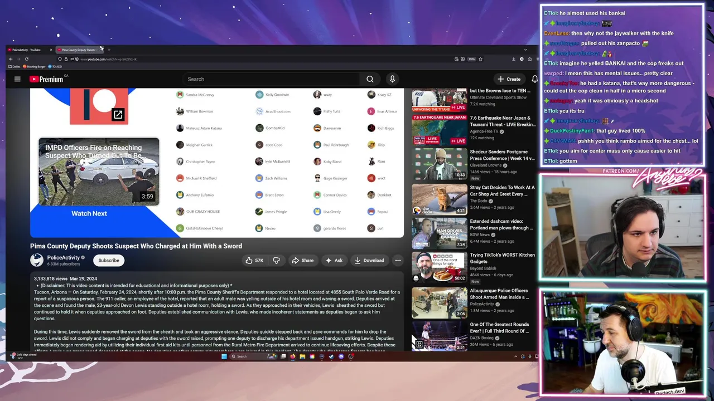Open the Create button
Viewport: 714px width, 401px height.
509,79
